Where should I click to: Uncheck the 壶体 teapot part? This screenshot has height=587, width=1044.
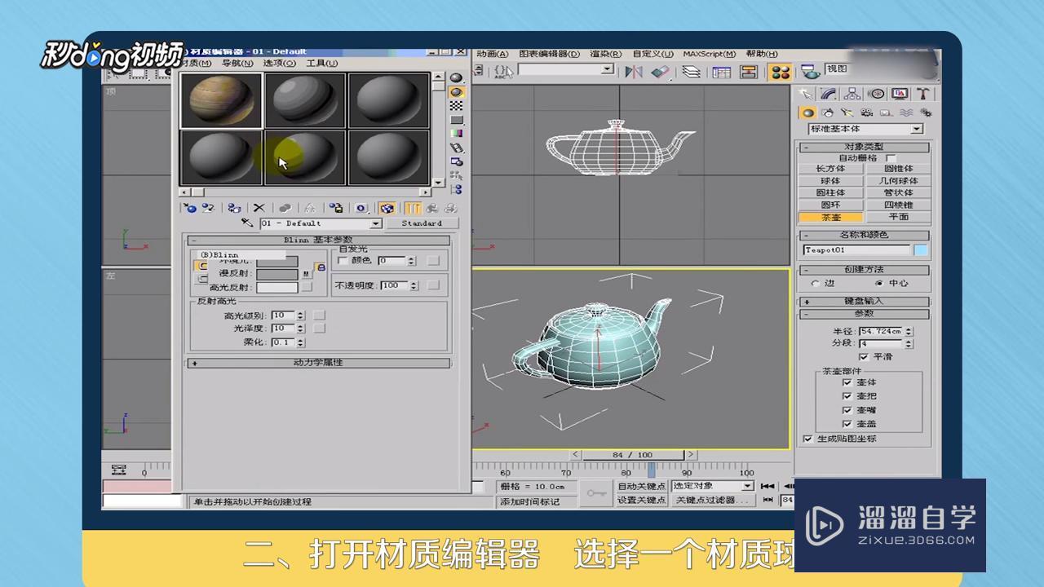pyautogui.click(x=847, y=382)
